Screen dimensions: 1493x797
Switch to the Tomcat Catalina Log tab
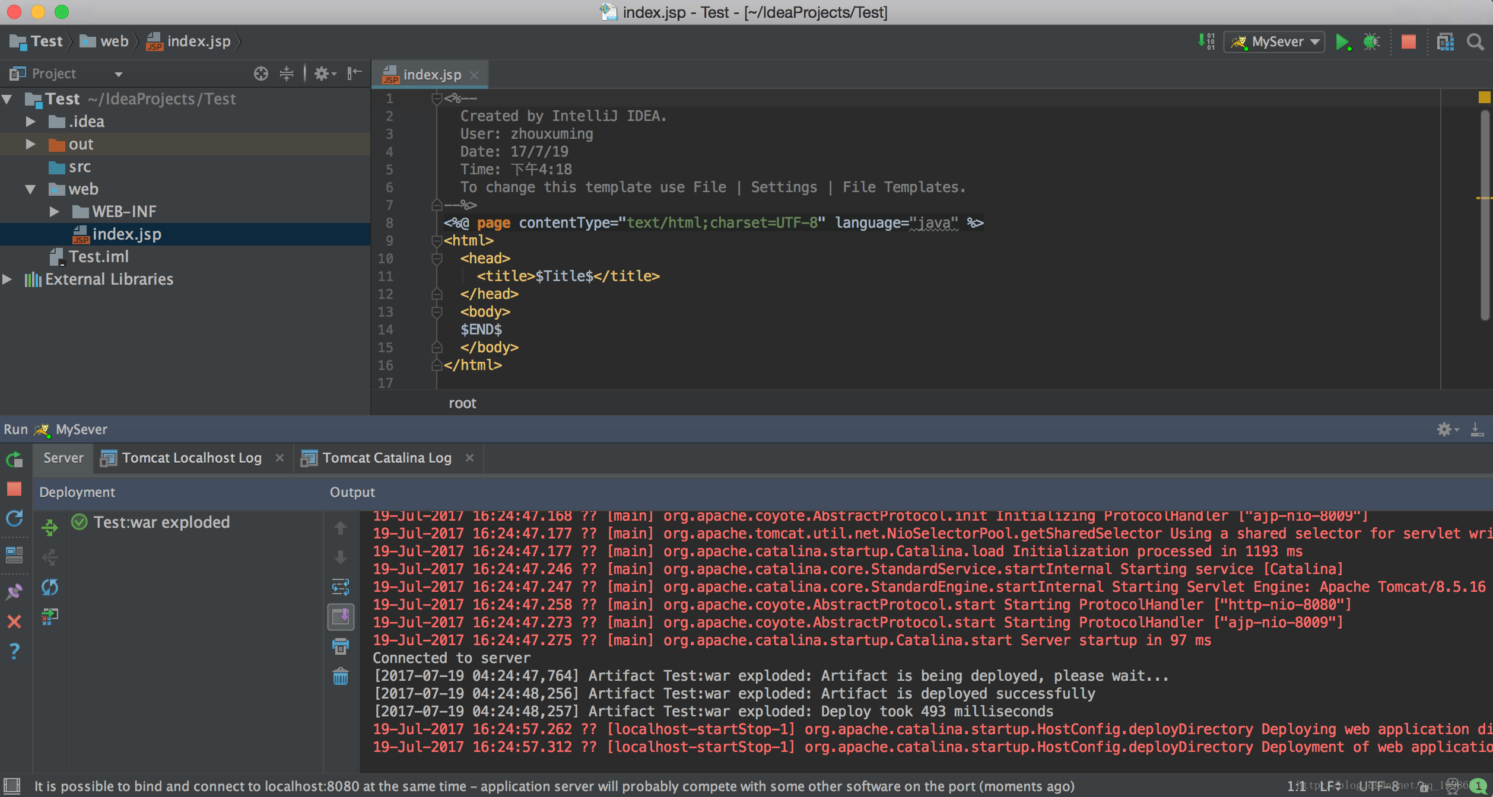click(387, 458)
